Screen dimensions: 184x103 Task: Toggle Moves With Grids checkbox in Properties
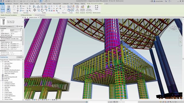point(11,35)
